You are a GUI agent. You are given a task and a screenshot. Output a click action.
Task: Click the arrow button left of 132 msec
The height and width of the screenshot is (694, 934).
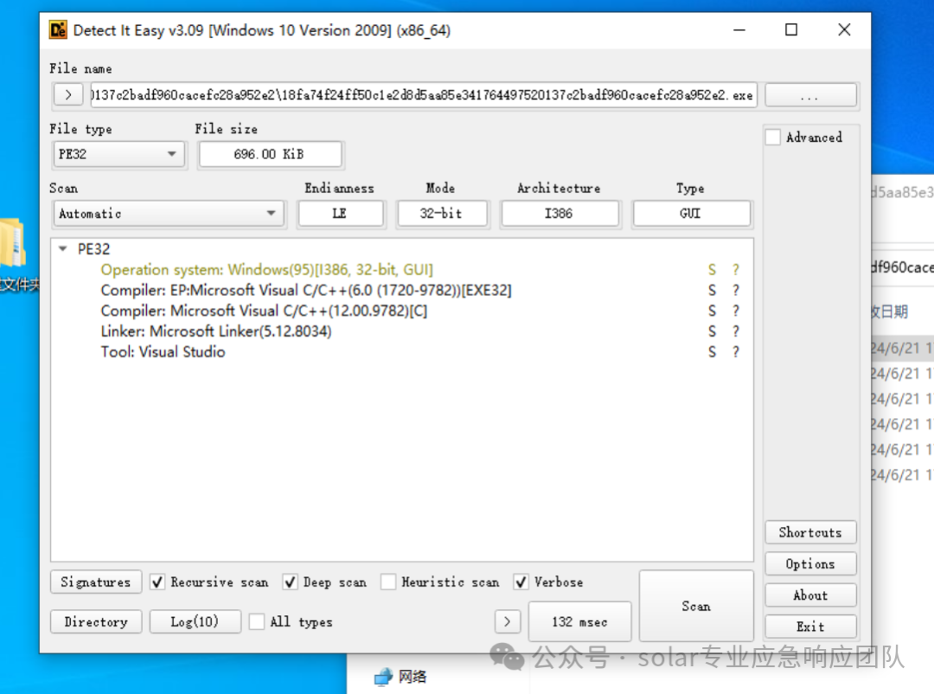[x=507, y=622]
